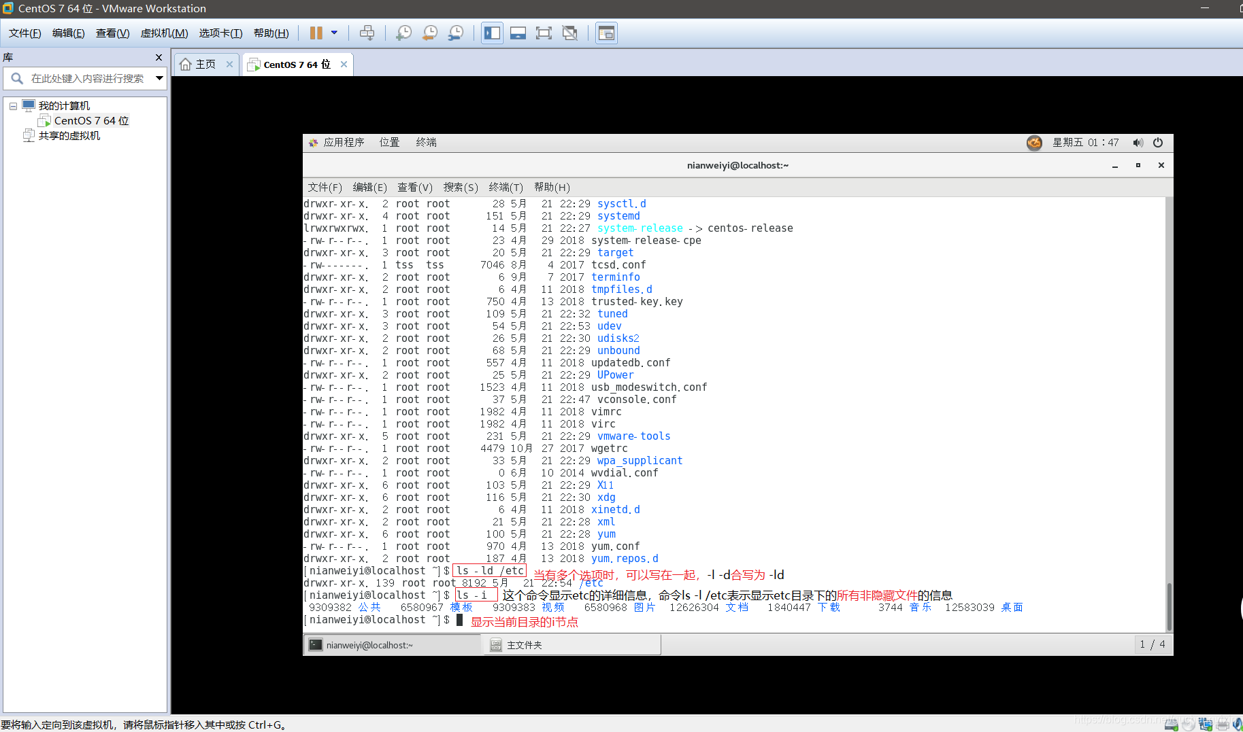
Task: Send Ctrl+Alt+Del to the virtual machine
Action: [367, 33]
